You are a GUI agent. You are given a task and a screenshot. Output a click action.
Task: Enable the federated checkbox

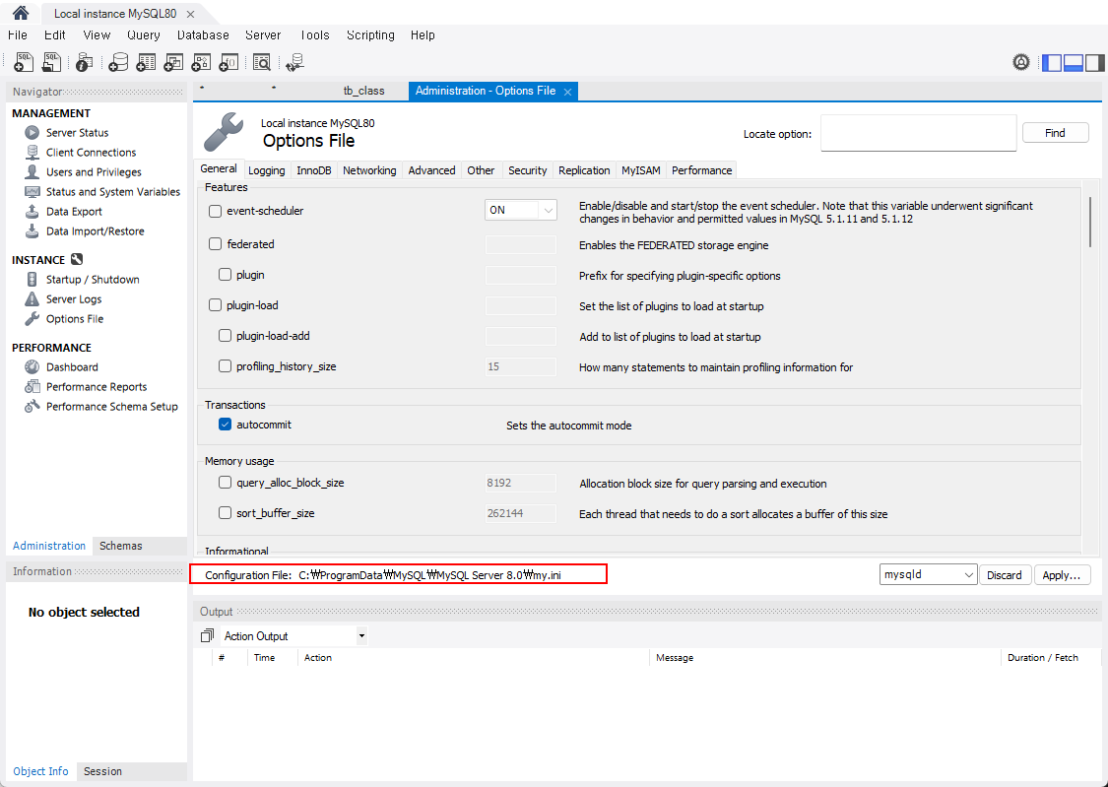point(216,244)
